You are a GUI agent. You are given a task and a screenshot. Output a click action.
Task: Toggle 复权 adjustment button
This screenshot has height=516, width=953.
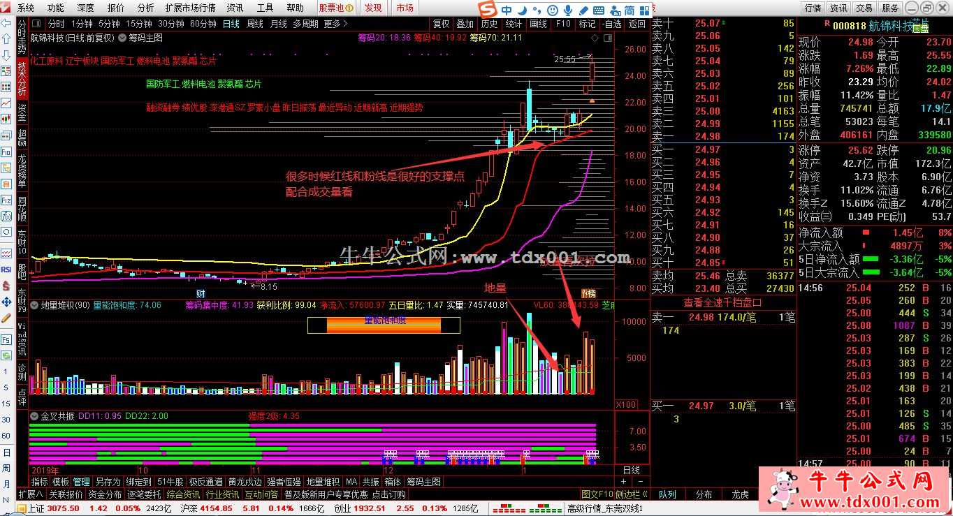click(x=442, y=24)
